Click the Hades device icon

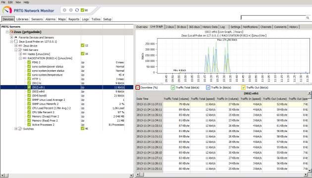click(x=25, y=54)
